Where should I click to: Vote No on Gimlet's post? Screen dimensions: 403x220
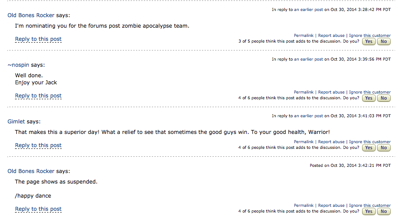[384, 148]
